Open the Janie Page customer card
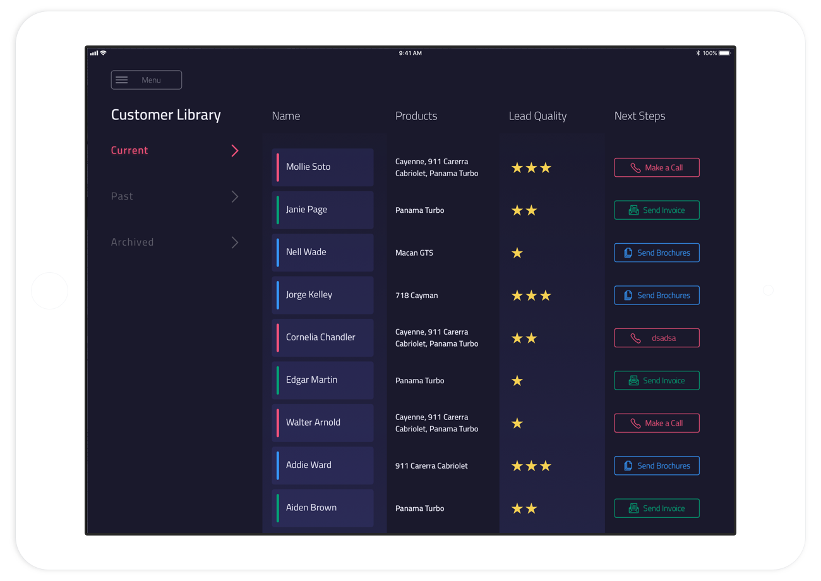The image size is (821, 581). pos(323,210)
